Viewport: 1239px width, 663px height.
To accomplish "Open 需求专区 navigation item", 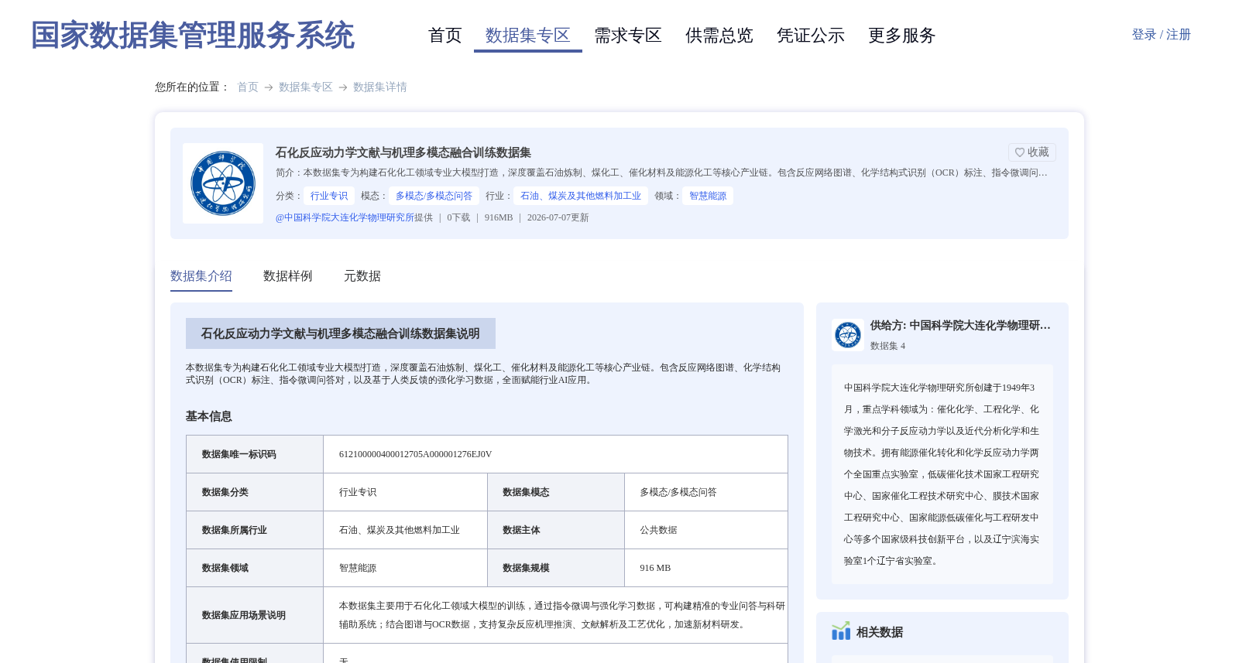I will click(x=628, y=36).
